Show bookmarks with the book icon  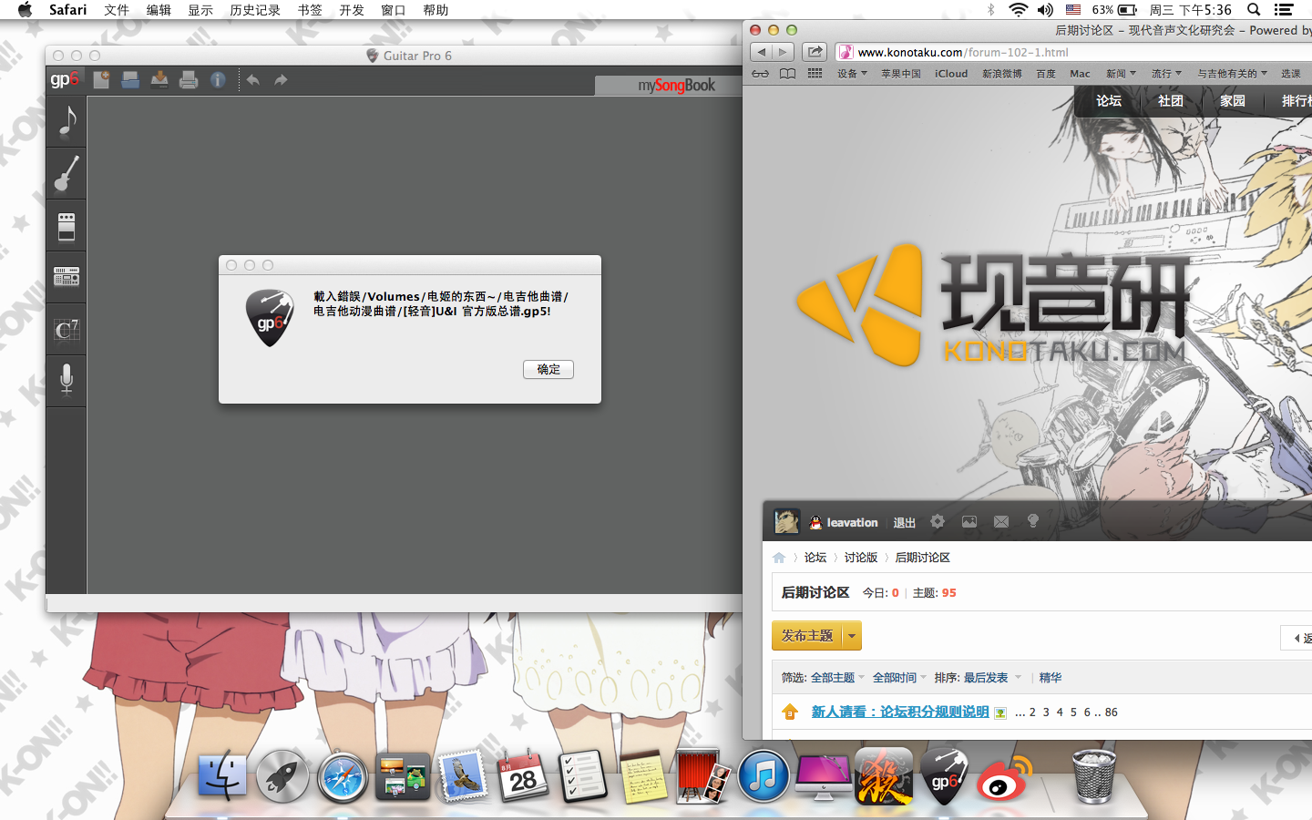[787, 74]
